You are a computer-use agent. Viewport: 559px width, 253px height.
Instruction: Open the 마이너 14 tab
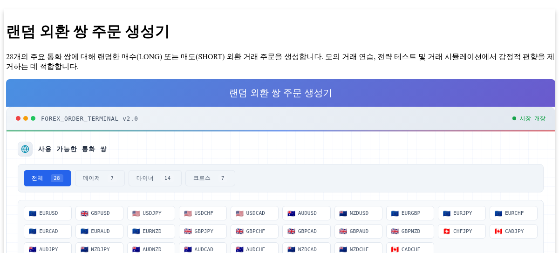click(x=155, y=178)
